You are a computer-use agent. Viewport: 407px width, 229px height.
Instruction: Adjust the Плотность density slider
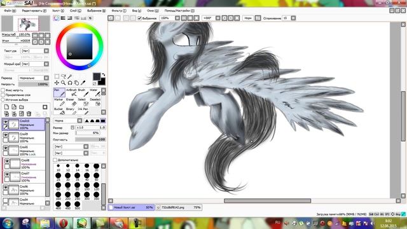90,140
